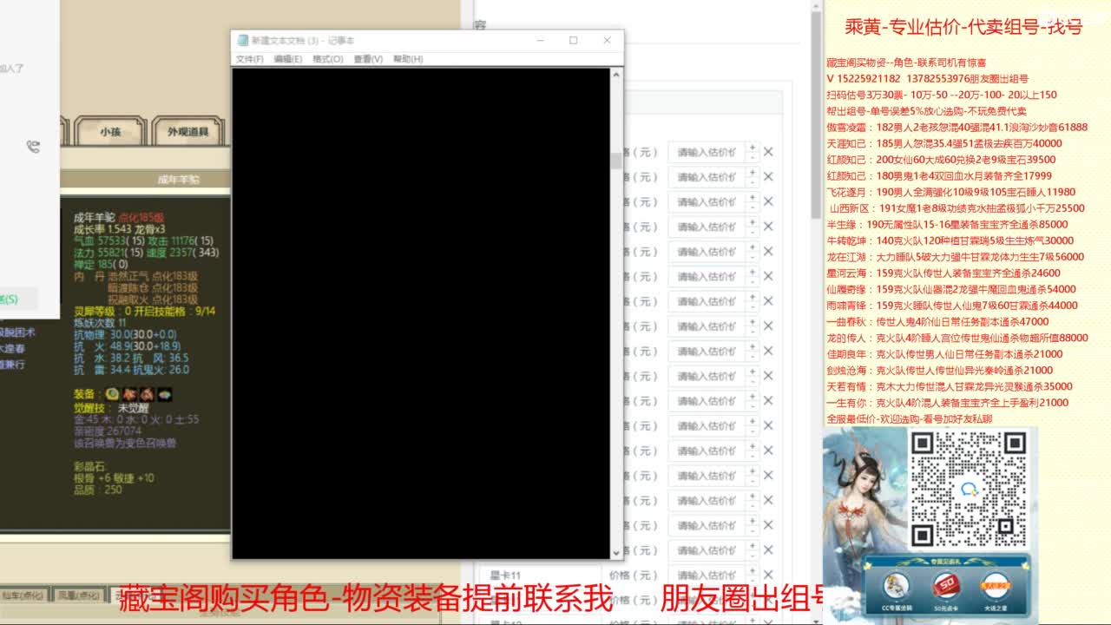Click the first pet equipment icon after 装备
Viewport: 1111px width, 625px height.
(112, 394)
